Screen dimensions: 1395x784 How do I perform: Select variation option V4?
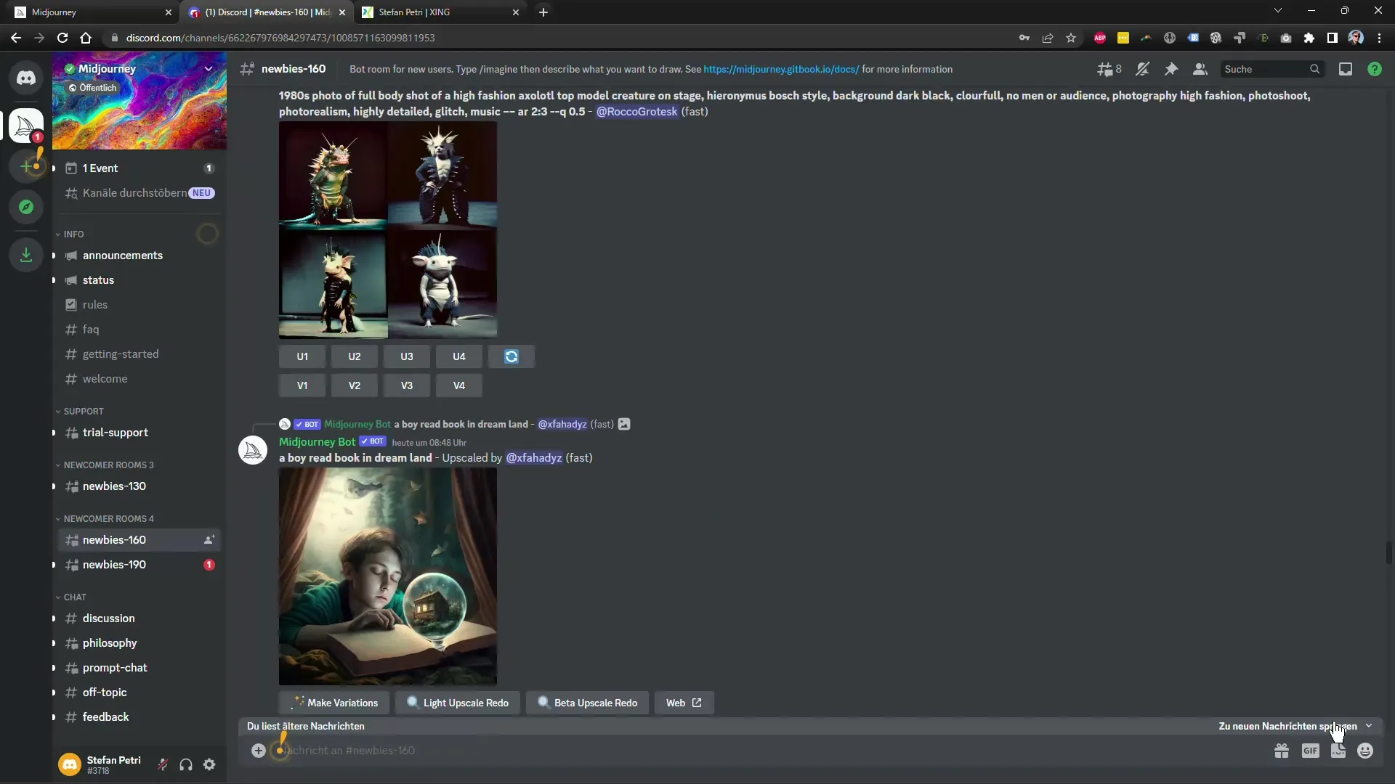pos(459,385)
